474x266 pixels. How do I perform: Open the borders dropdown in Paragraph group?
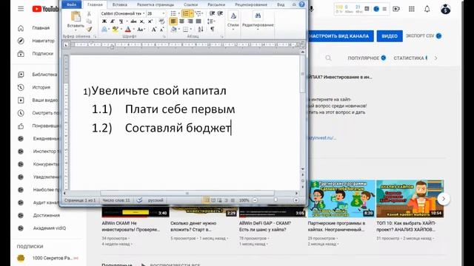click(x=191, y=30)
